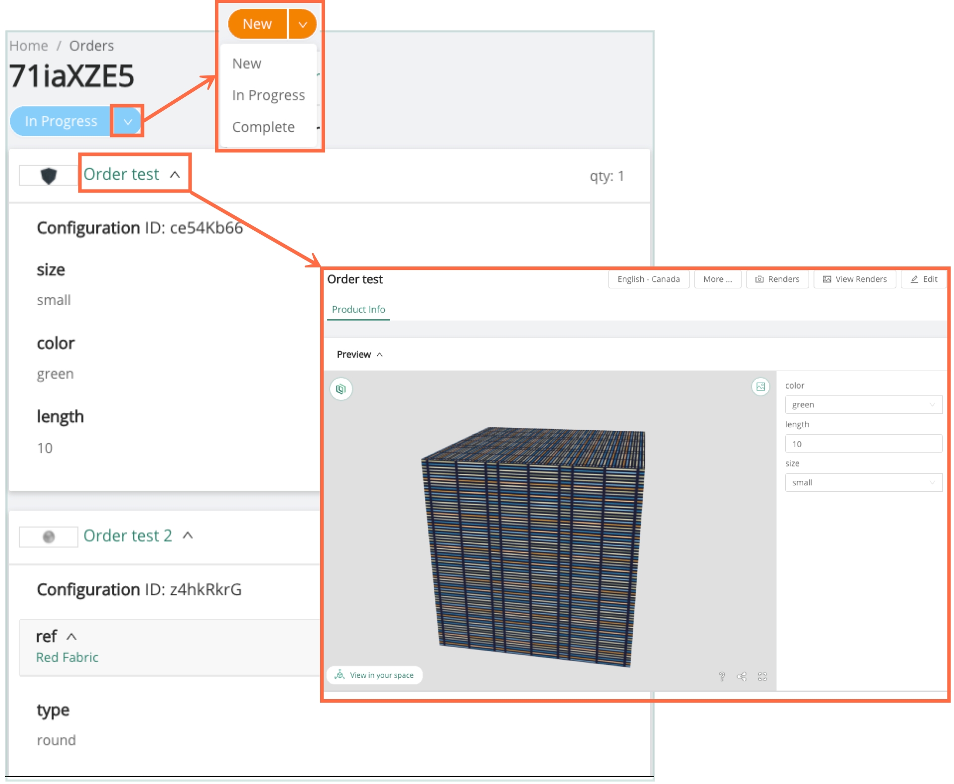
Task: Switch to the Product Info tab
Action: pos(358,310)
